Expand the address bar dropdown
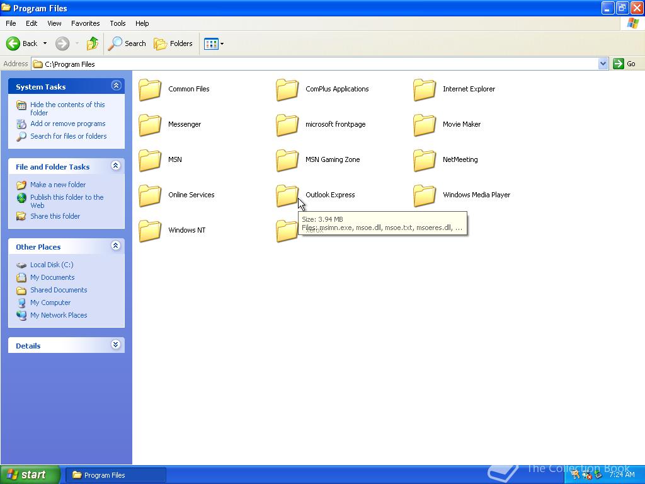The image size is (645, 484). point(603,64)
